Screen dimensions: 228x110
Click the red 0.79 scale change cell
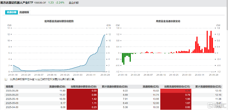click(x=176, y=95)
